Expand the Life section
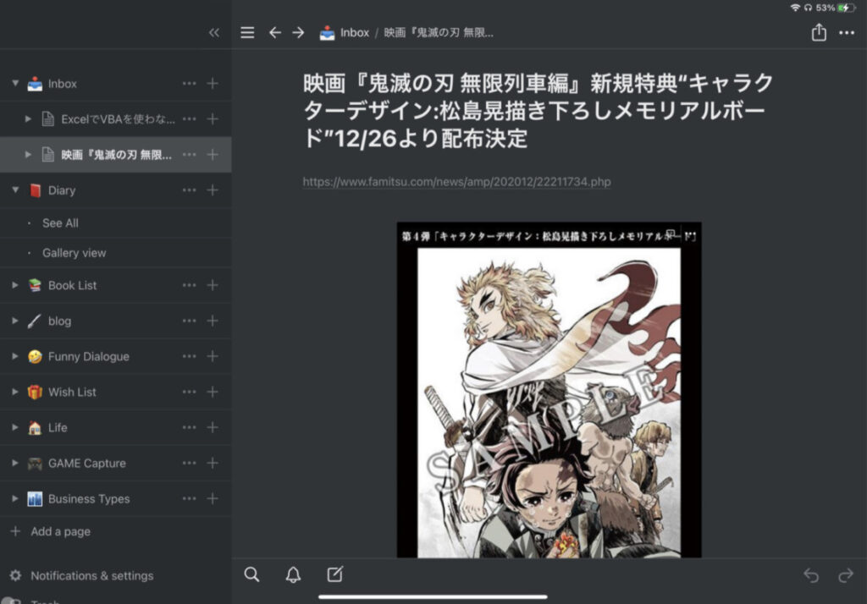867x604 pixels. click(15, 427)
